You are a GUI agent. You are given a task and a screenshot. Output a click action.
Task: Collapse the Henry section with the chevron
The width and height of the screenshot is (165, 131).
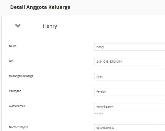(18, 26)
